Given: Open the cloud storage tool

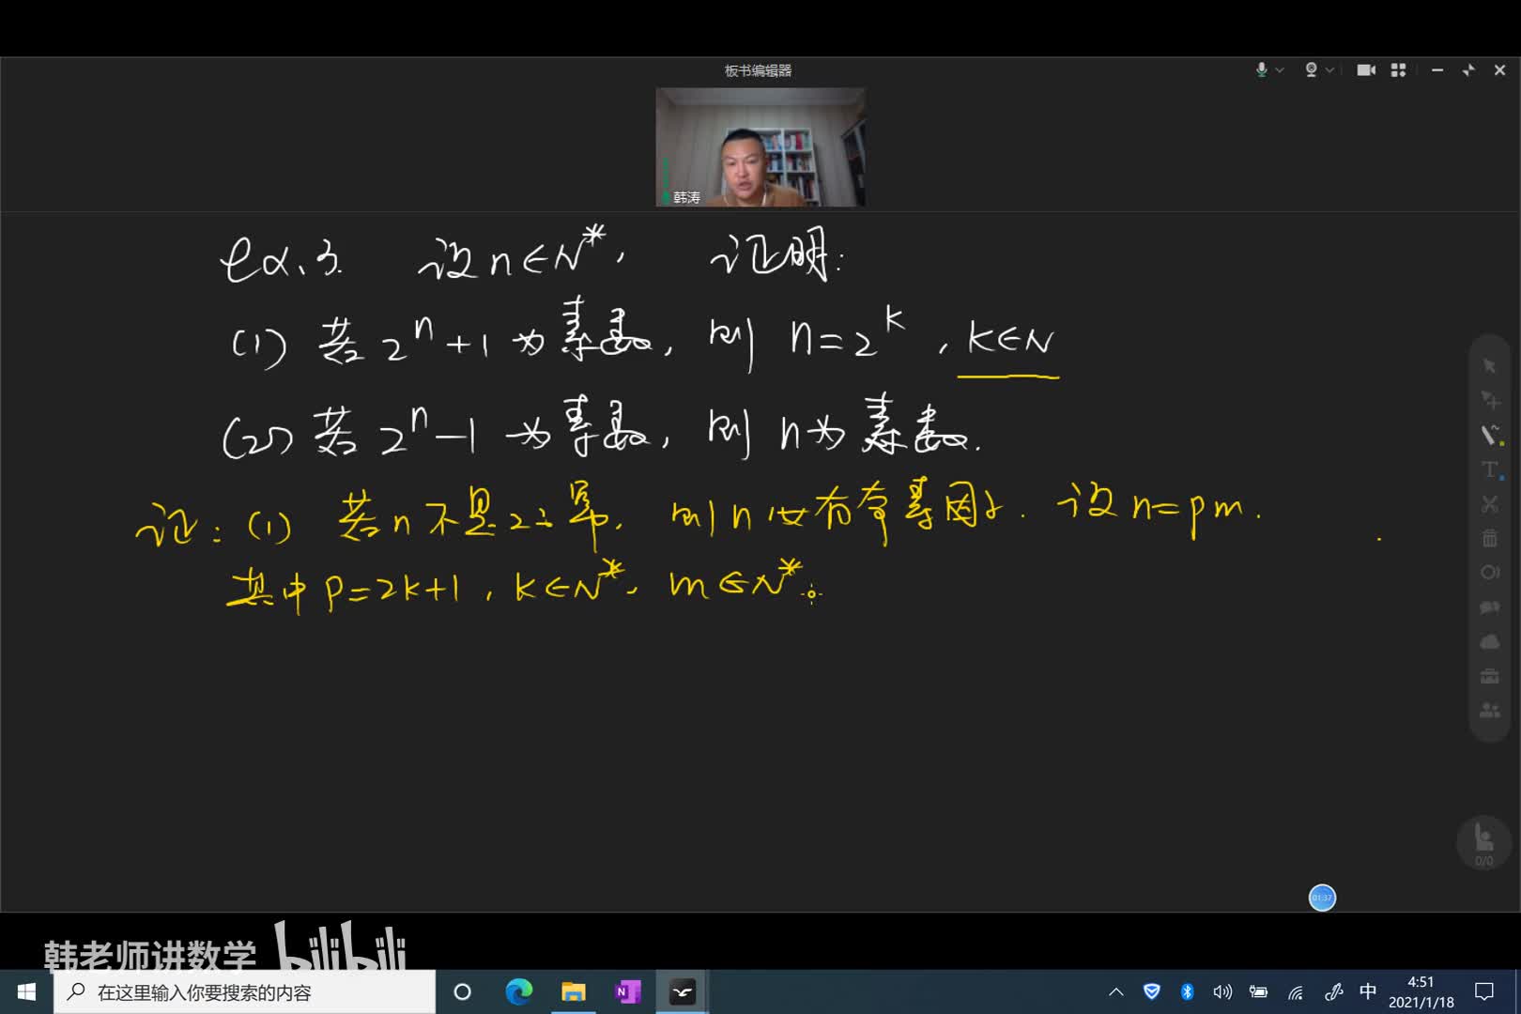Looking at the screenshot, I should tap(1489, 642).
